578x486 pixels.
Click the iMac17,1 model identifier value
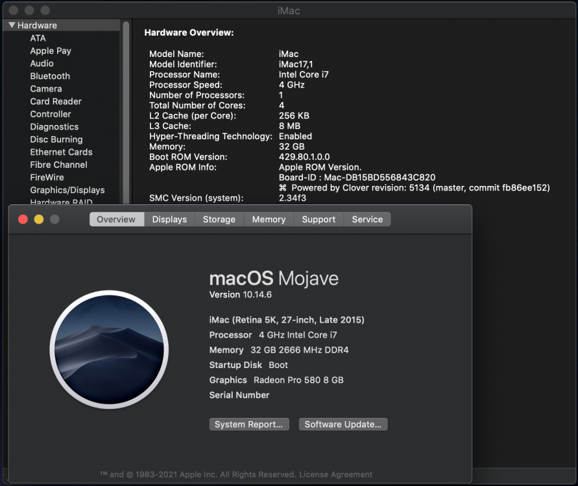296,64
